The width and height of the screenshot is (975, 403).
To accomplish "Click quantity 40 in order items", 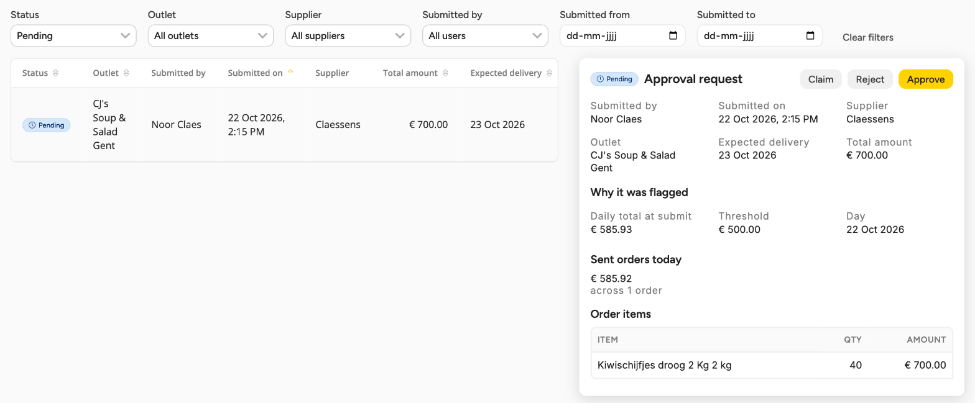I will point(856,365).
